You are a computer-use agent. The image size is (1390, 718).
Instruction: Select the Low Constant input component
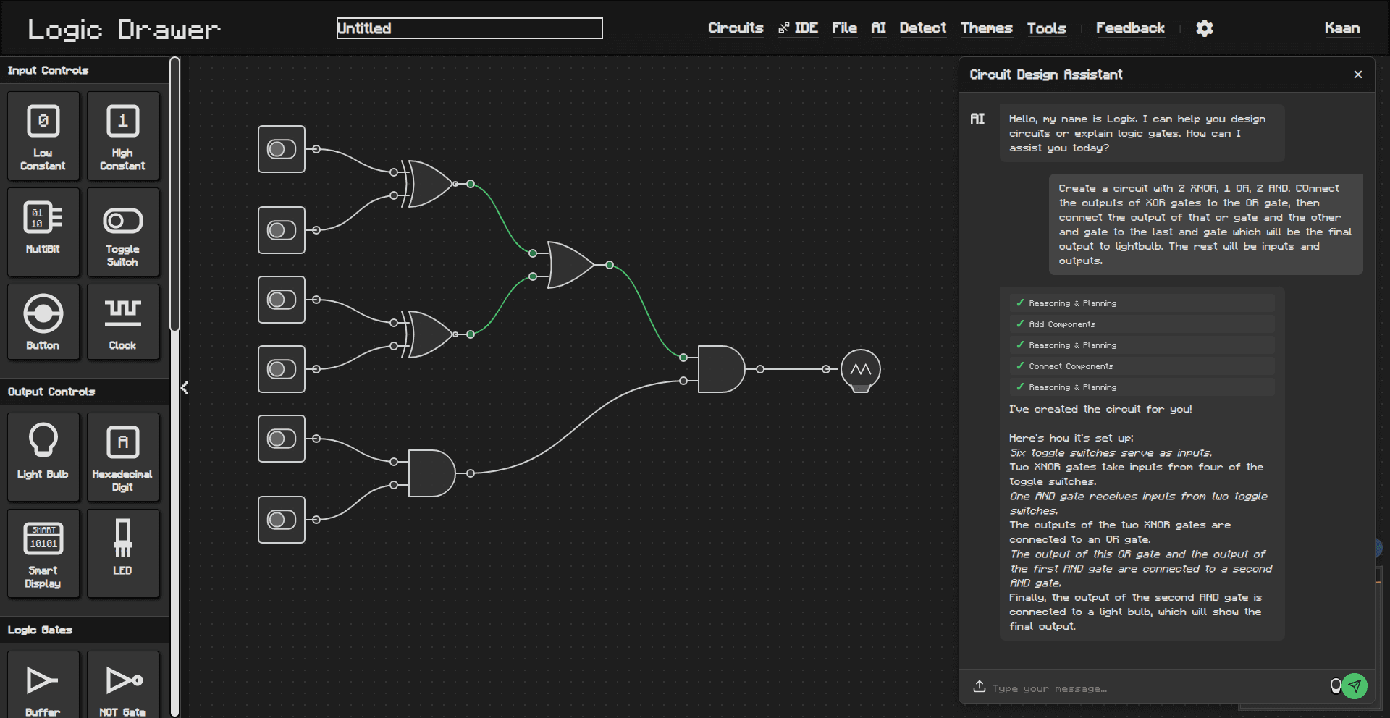click(43, 135)
